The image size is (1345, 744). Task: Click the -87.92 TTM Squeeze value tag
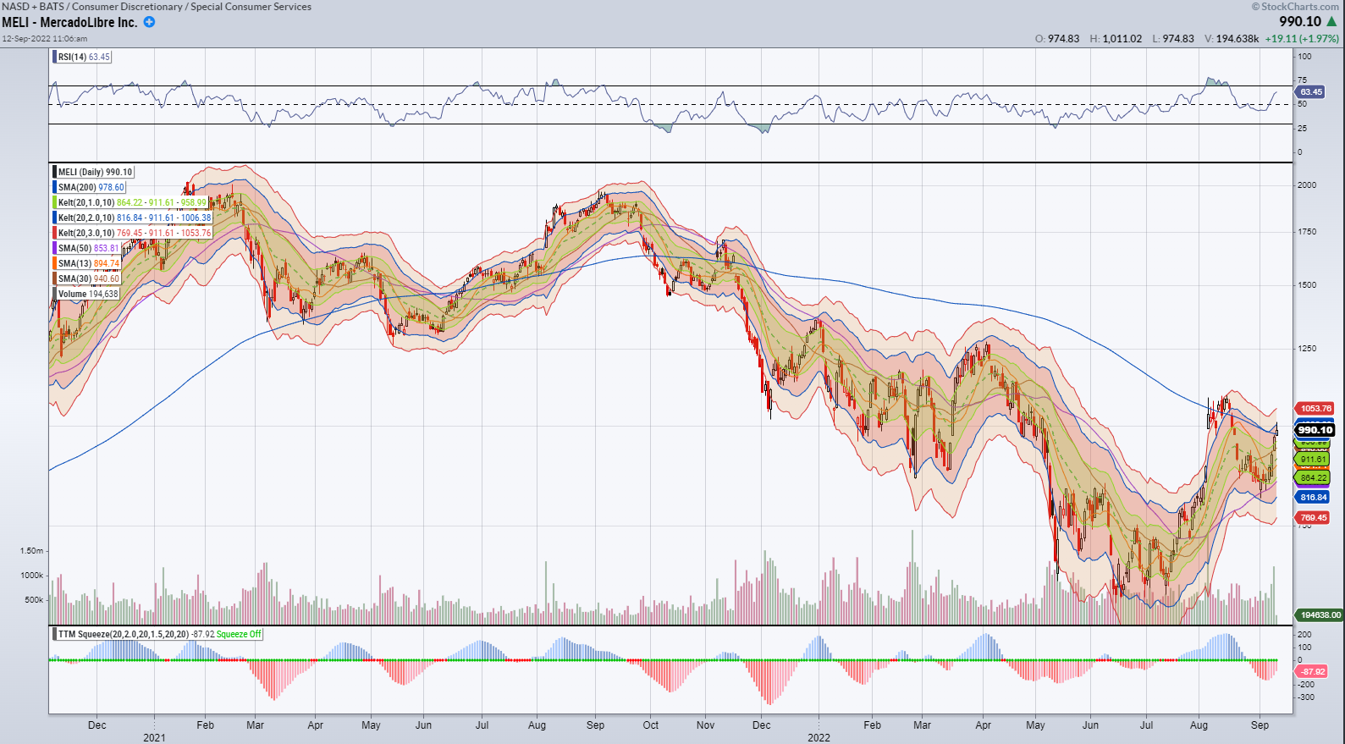pos(1311,671)
